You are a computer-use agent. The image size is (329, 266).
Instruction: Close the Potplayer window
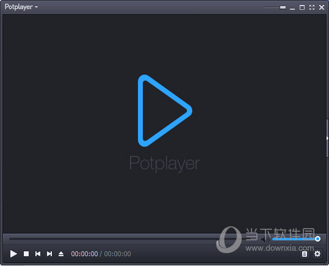pos(322,7)
